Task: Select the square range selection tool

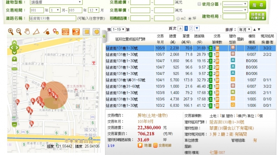Action: coord(86,32)
